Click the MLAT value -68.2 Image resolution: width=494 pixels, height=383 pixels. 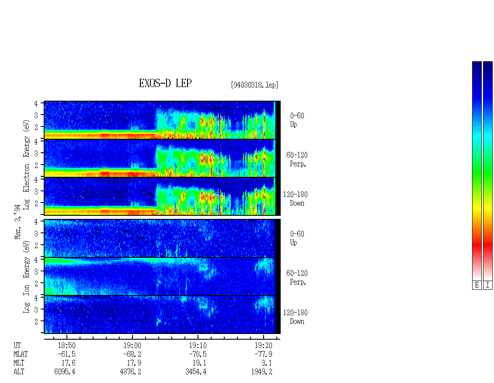click(x=132, y=354)
